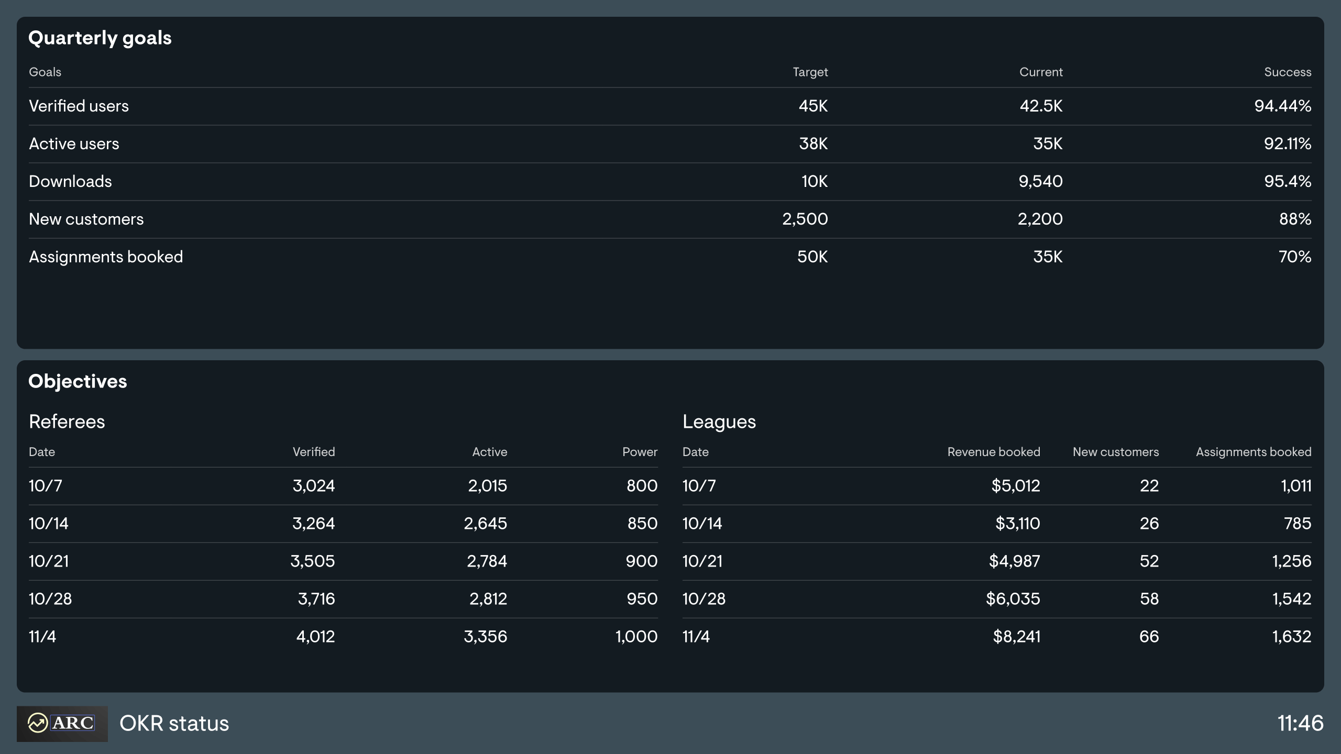Viewport: 1341px width, 754px height.
Task: Click the $3,110 revenue booked value
Action: 1017,523
